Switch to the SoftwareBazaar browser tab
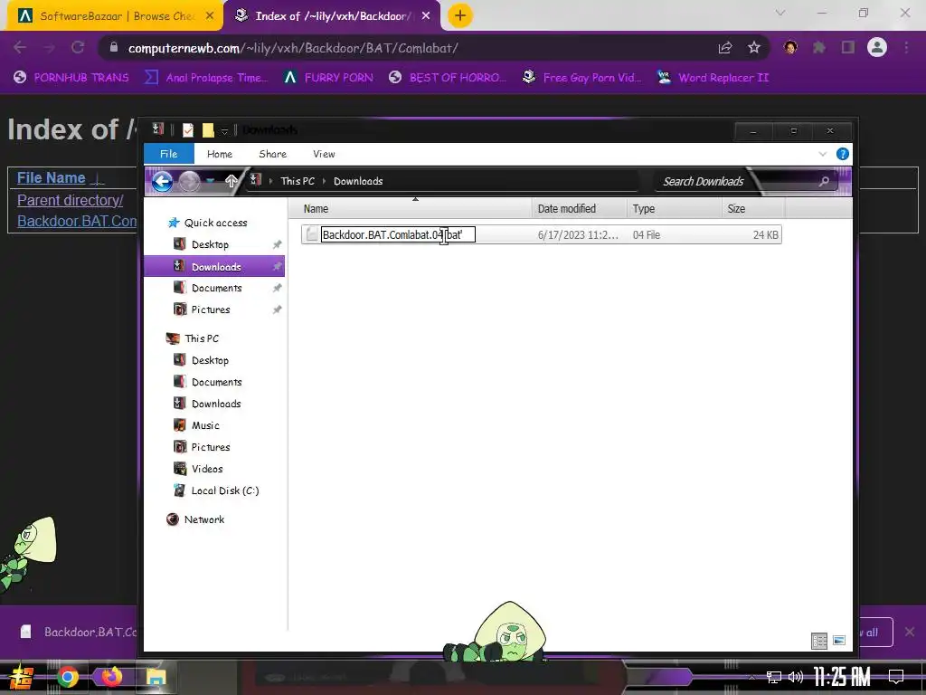The image size is (926, 695). click(116, 16)
